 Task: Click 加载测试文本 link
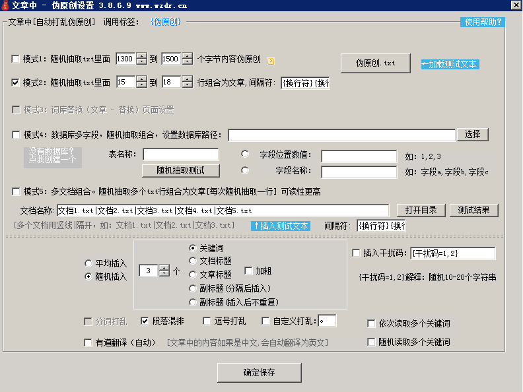click(x=450, y=64)
